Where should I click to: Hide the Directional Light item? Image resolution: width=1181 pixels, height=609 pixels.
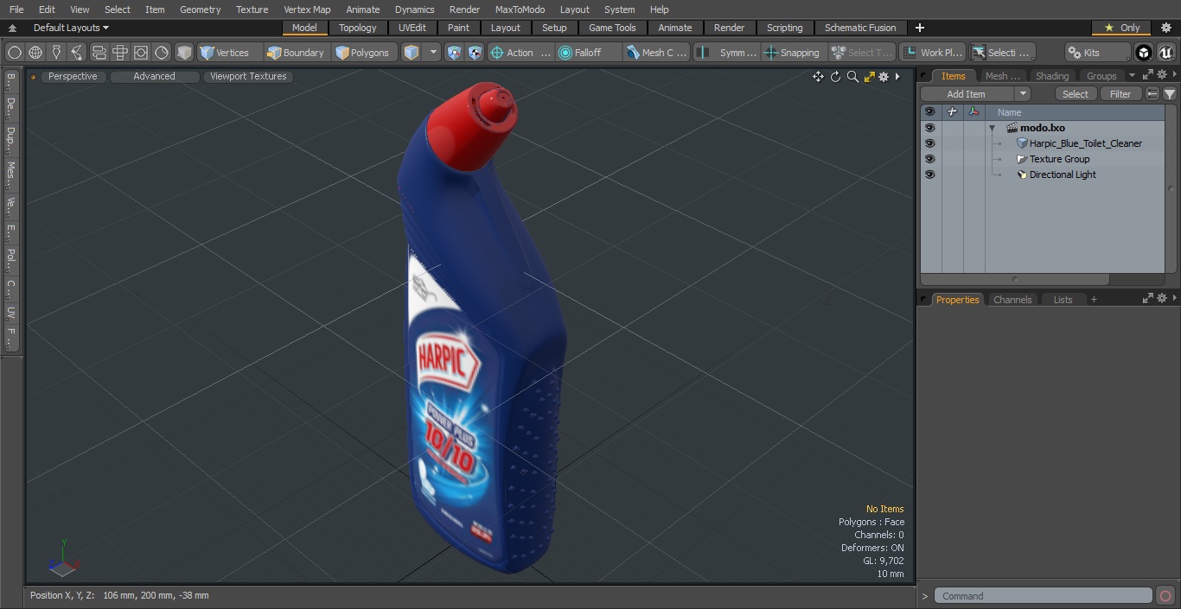[929, 174]
